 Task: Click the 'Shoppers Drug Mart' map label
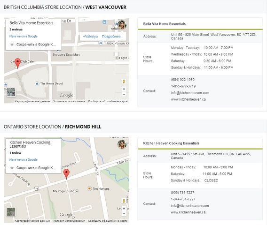pos(66,55)
